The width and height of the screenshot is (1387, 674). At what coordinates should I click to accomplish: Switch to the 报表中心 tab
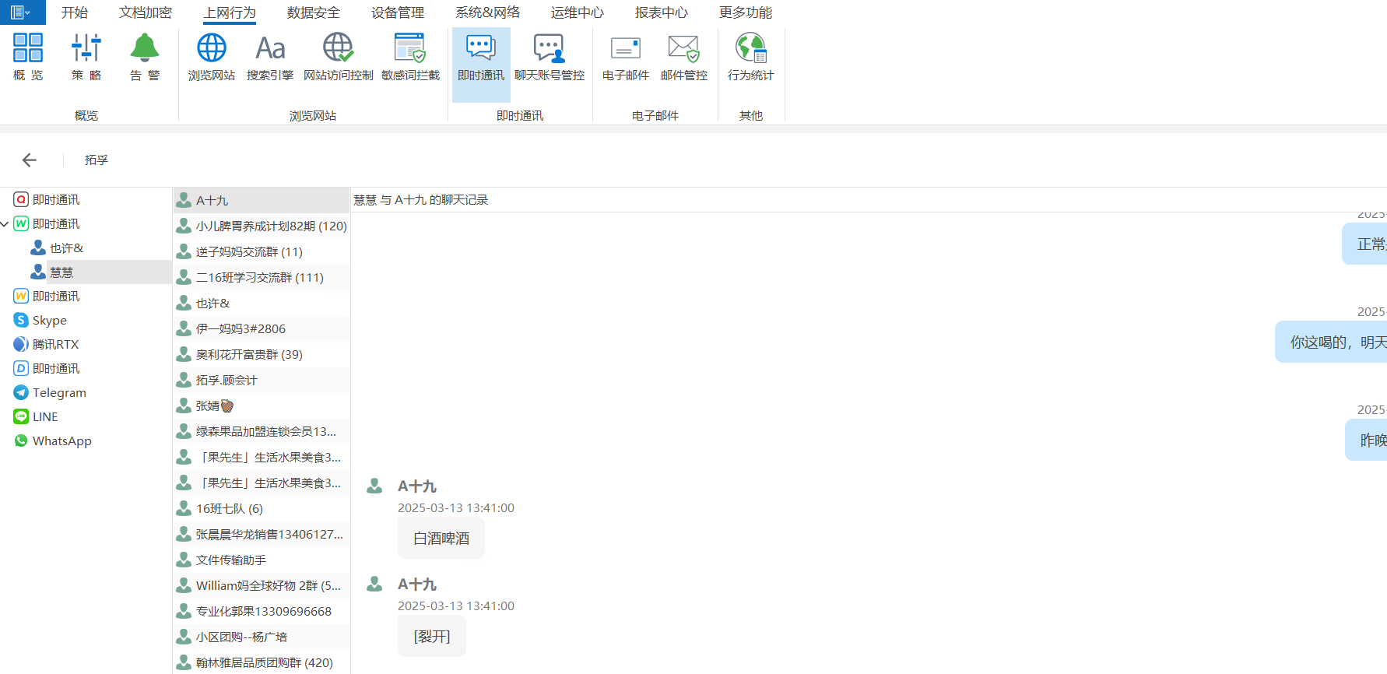pos(661,12)
